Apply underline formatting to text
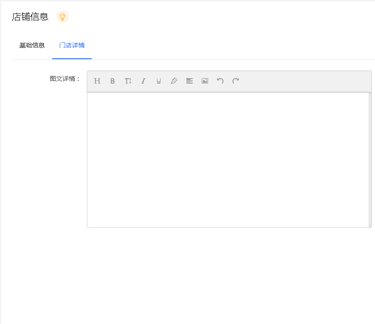The width and height of the screenshot is (375, 324). (x=159, y=81)
